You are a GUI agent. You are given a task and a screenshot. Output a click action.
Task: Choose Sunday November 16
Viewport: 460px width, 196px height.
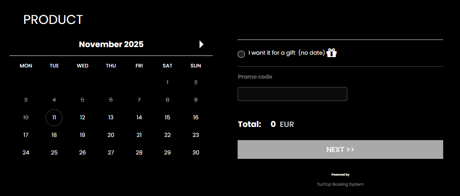(x=196, y=117)
